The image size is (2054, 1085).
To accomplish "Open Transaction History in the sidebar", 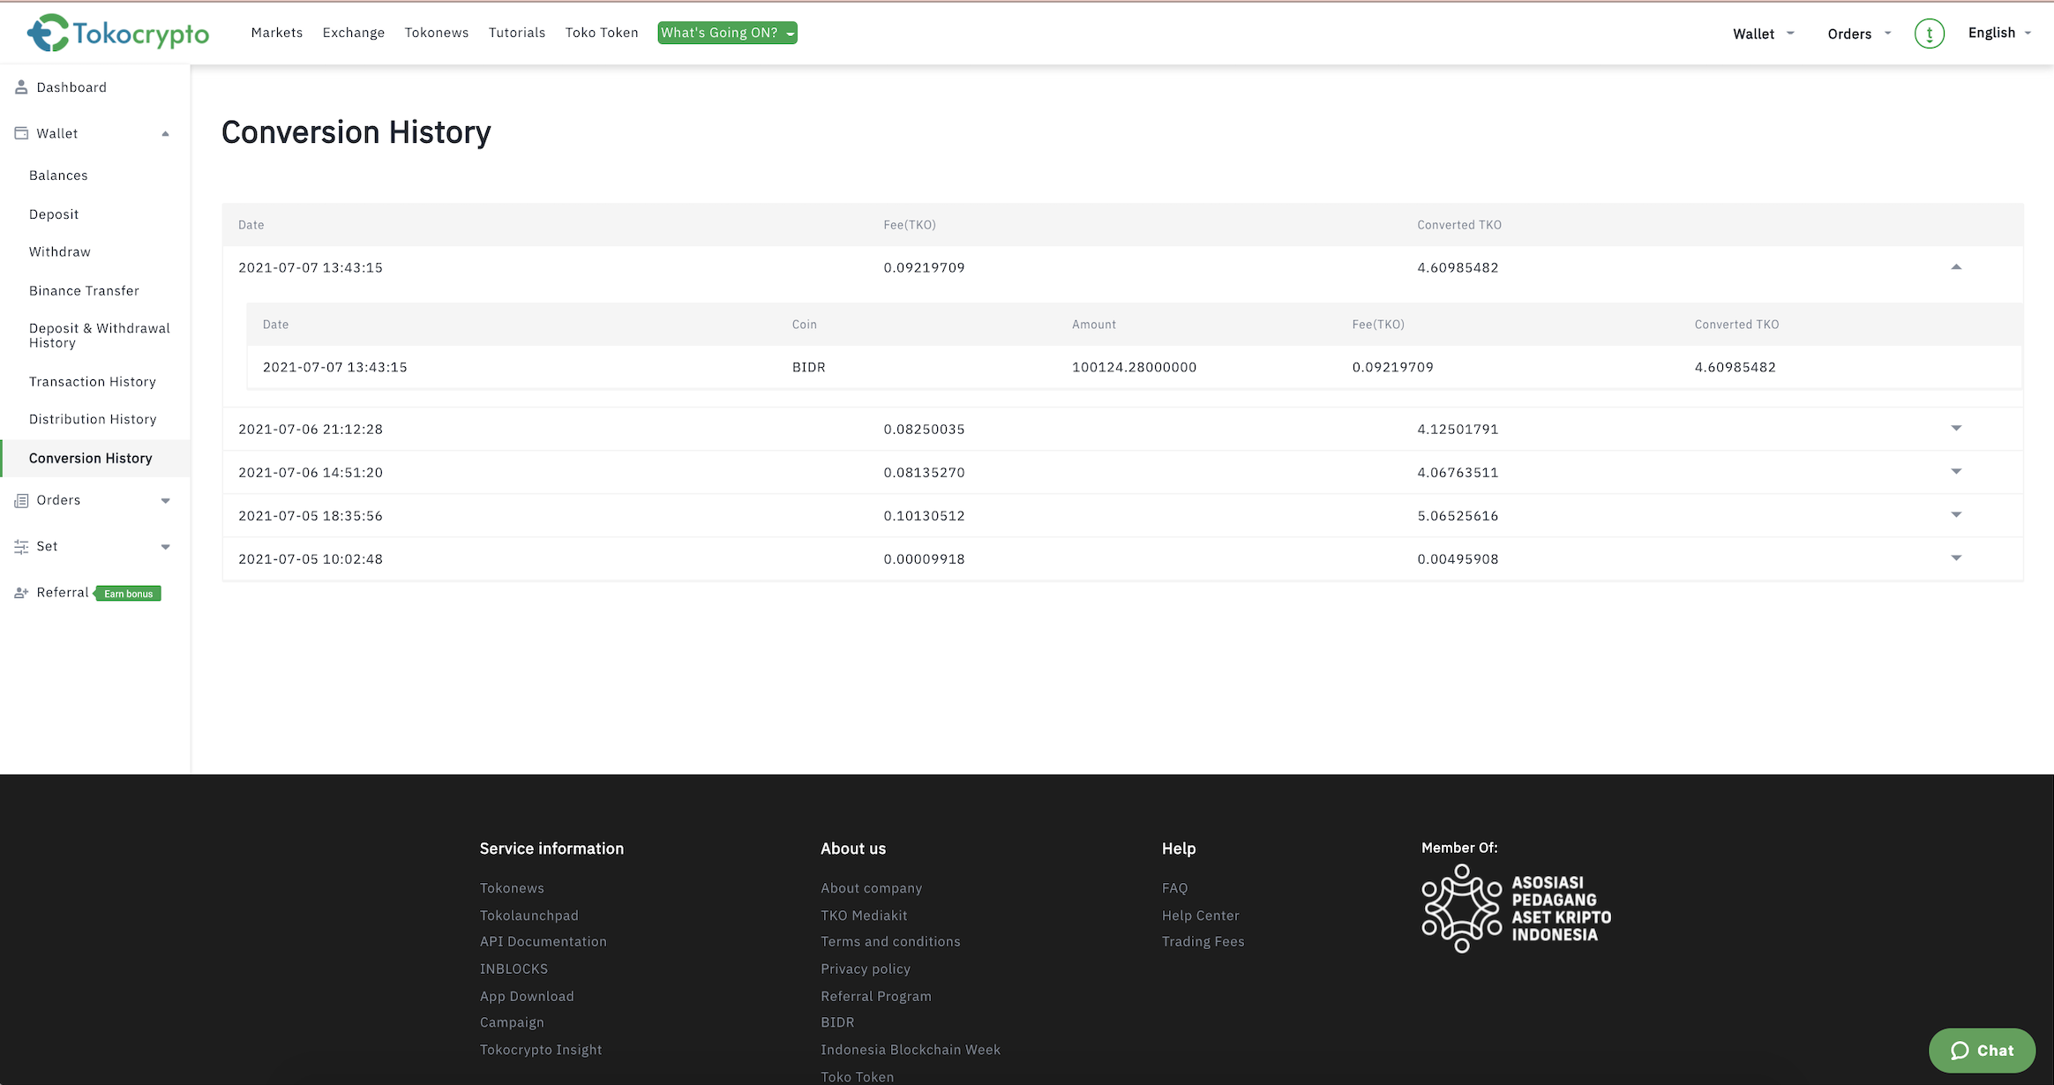I will pos(93,382).
